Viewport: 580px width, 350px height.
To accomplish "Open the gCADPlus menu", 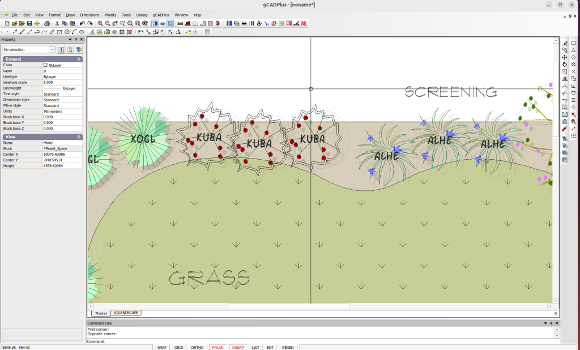I will (161, 15).
